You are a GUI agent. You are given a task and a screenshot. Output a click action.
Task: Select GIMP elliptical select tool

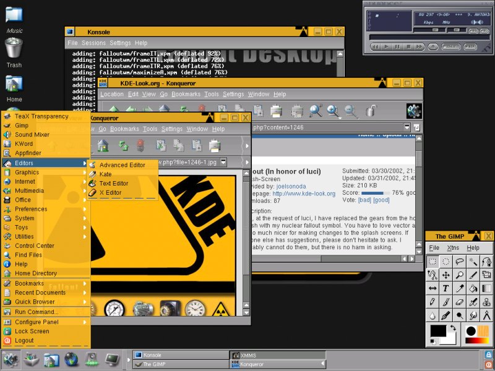[x=445, y=262]
